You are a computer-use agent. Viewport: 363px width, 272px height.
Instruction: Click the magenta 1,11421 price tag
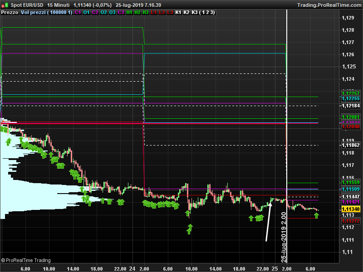tap(351, 202)
